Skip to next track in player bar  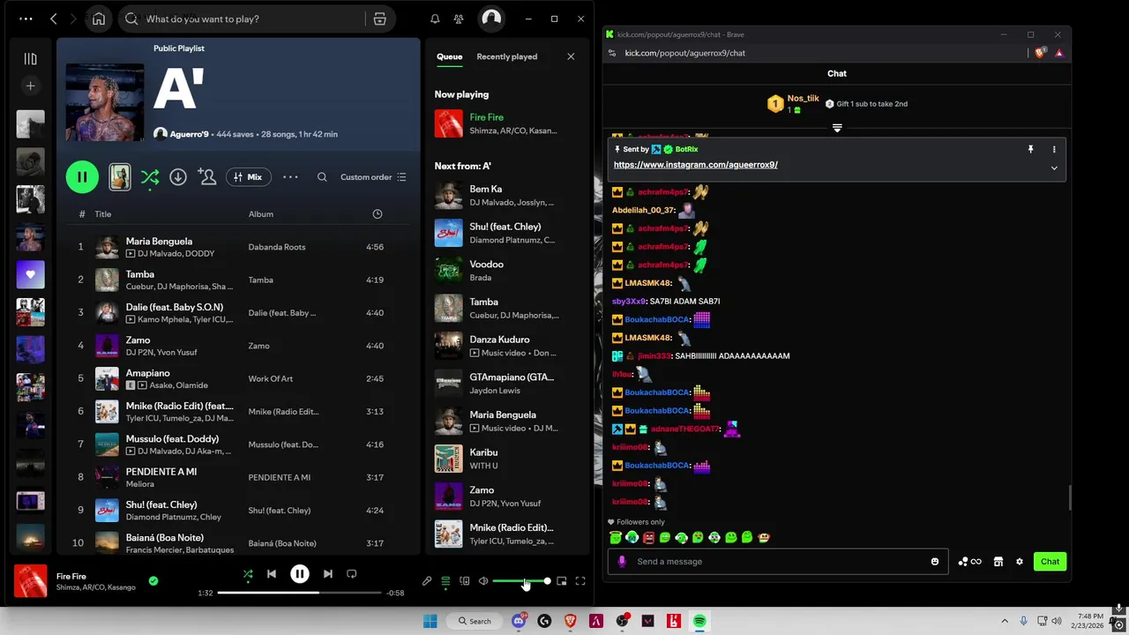pos(327,574)
